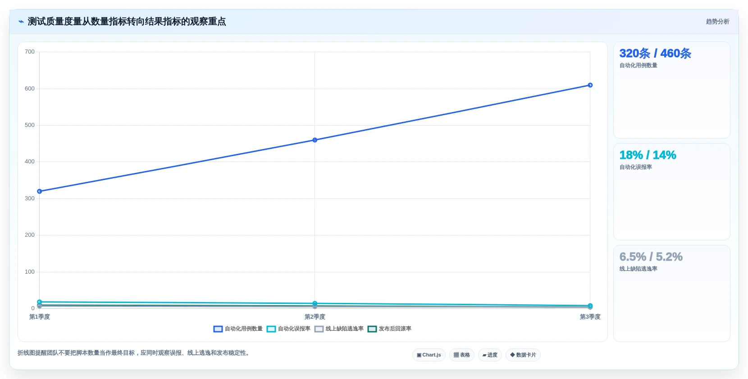The height and width of the screenshot is (379, 748).
Task: Click the 第2季度 x-axis label
Action: [315, 317]
